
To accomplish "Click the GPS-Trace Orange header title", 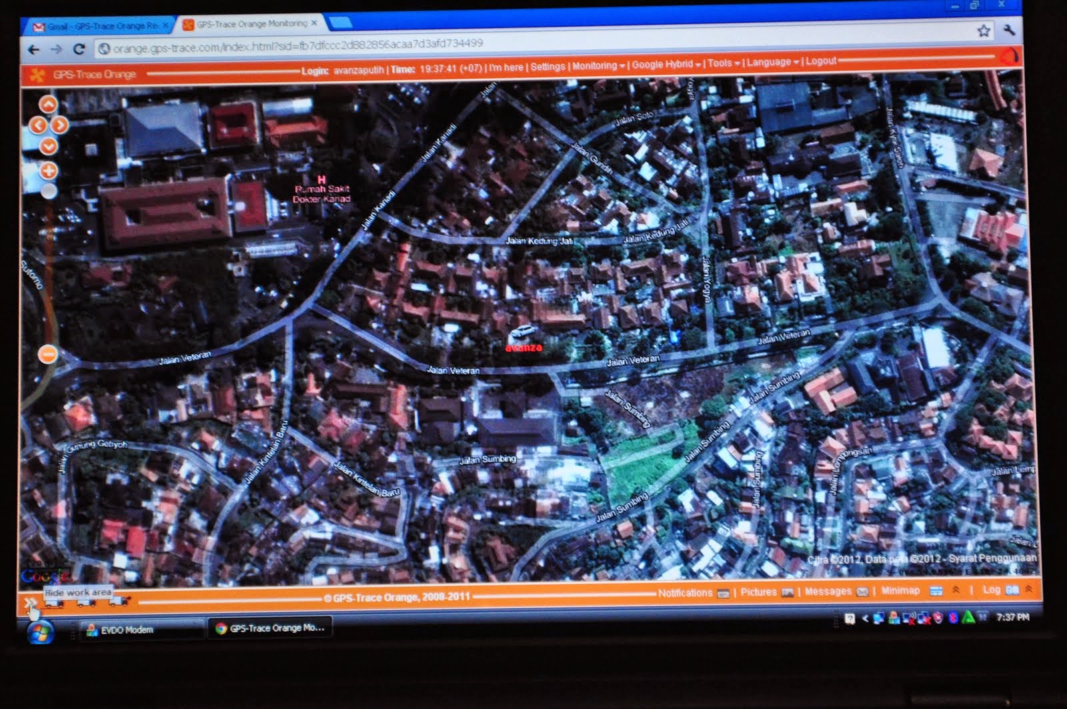I will (x=94, y=75).
